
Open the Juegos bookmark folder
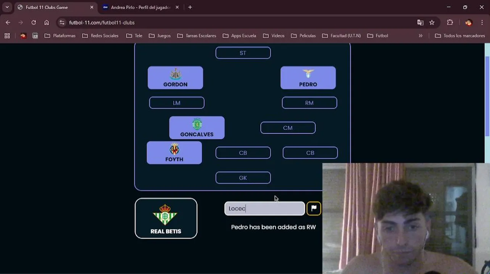[160, 36]
